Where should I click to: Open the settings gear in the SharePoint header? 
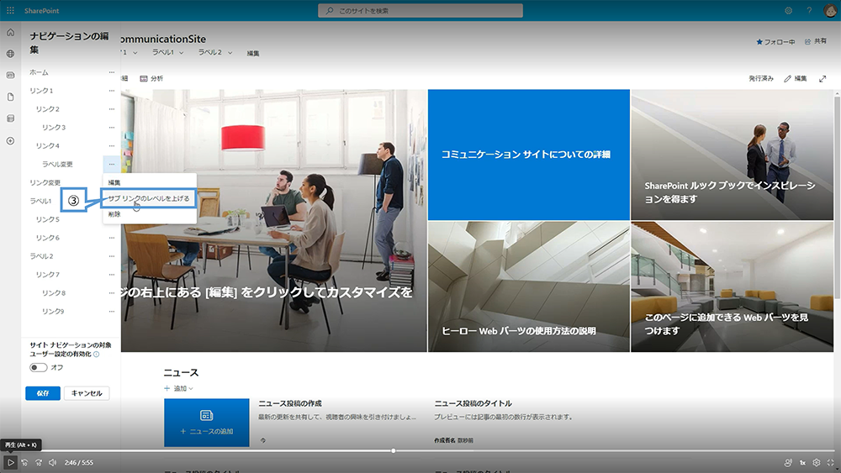point(789,11)
